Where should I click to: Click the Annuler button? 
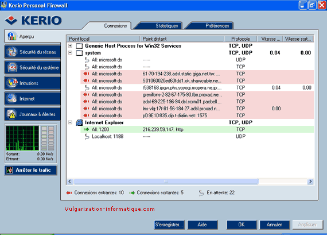pos(274,225)
